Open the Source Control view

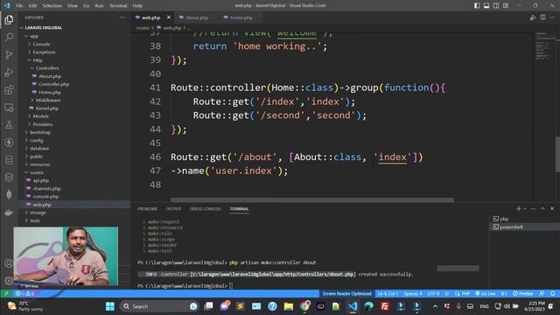click(9, 54)
